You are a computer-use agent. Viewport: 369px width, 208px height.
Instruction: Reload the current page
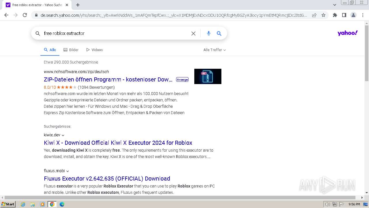(x=25, y=15)
